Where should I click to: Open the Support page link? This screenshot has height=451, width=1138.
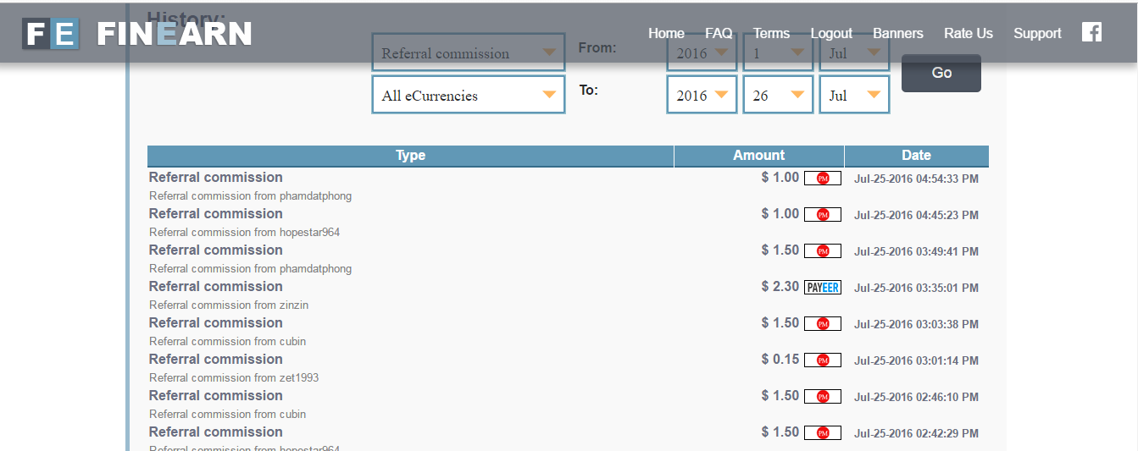click(x=1037, y=34)
